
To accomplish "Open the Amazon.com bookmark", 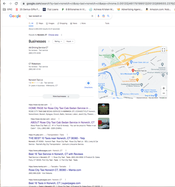I will tap(158, 10).
